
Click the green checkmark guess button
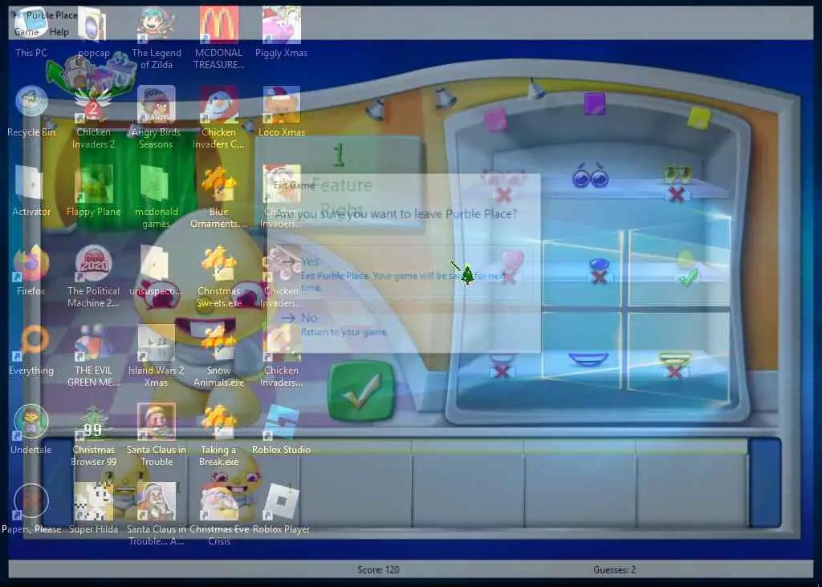click(360, 391)
